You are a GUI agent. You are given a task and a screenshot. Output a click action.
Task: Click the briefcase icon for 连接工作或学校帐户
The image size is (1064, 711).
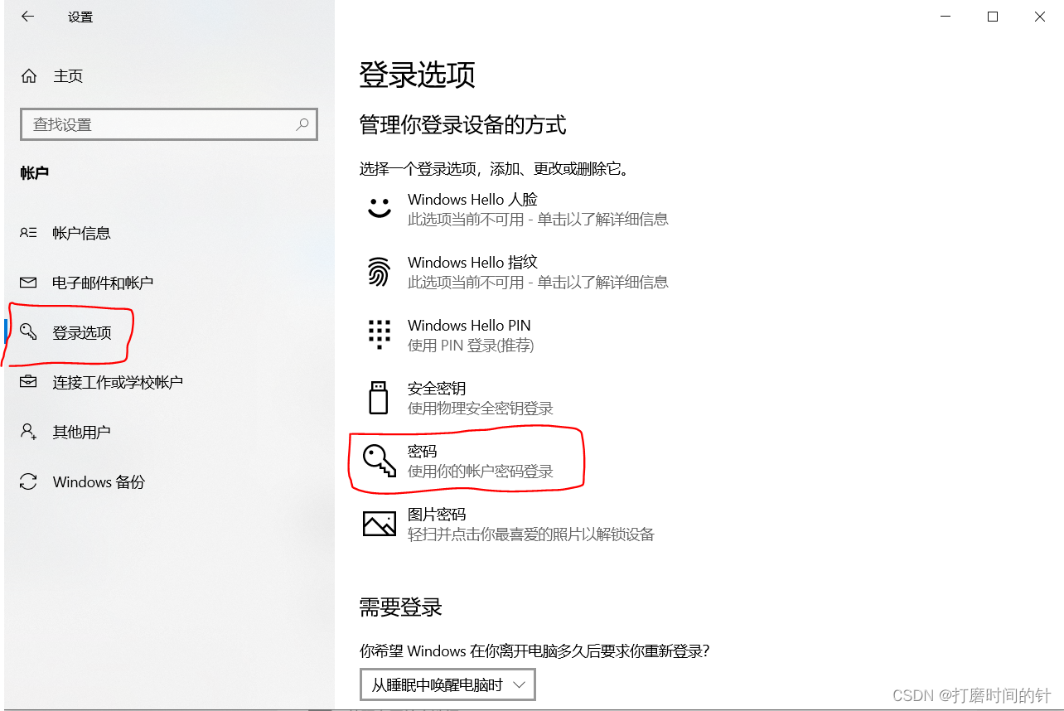29,382
